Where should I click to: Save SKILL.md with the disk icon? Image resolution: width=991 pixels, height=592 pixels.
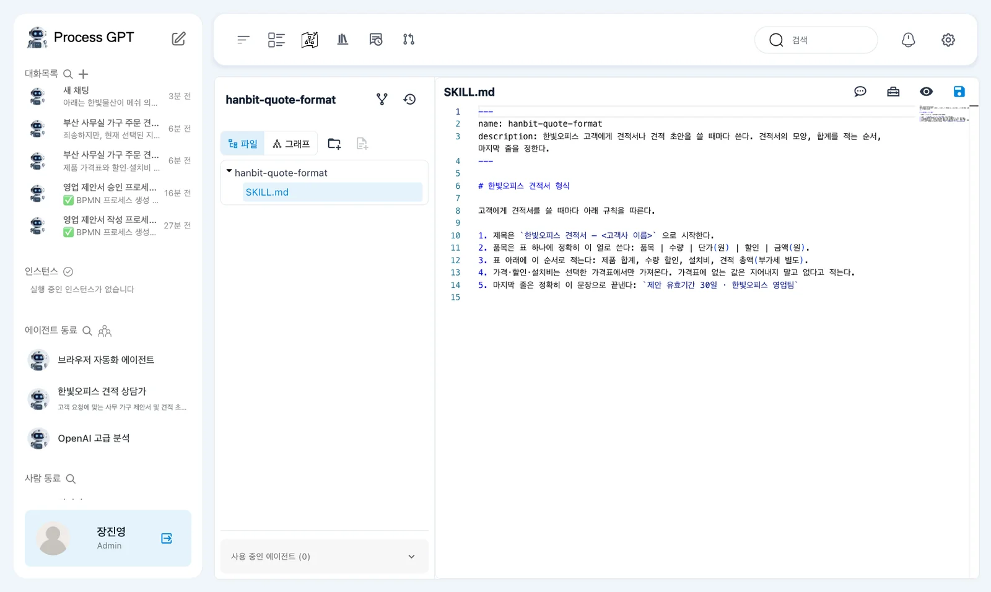click(x=959, y=92)
